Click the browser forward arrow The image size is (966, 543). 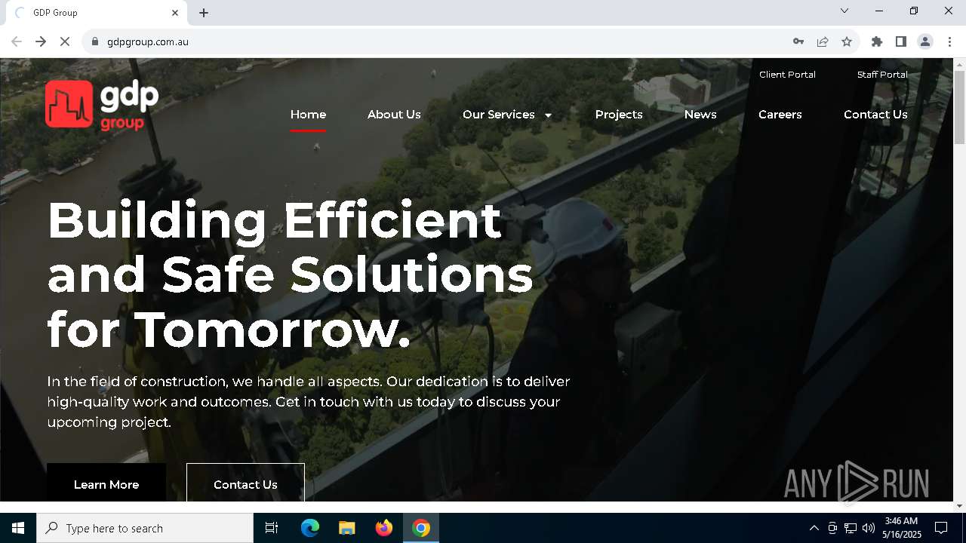(x=41, y=41)
